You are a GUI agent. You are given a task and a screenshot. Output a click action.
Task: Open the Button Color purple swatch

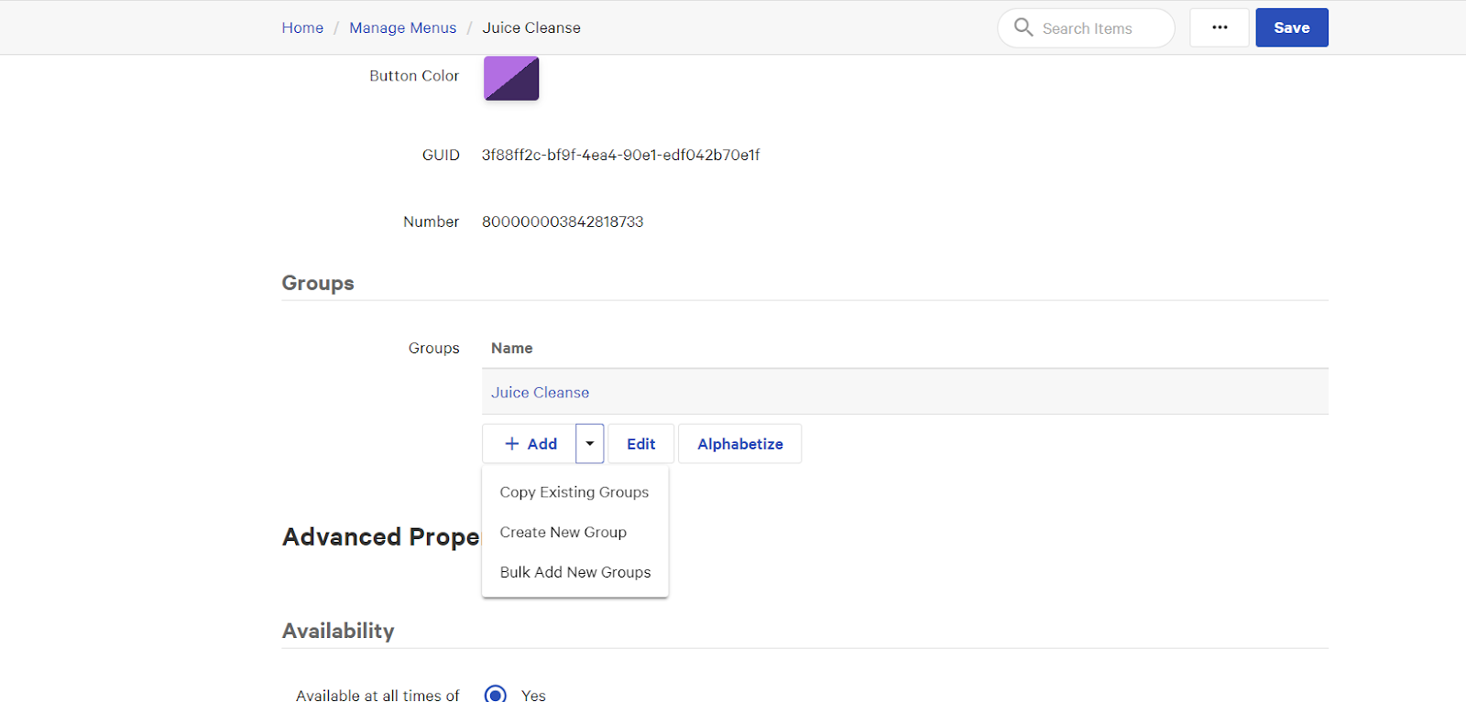(x=511, y=79)
